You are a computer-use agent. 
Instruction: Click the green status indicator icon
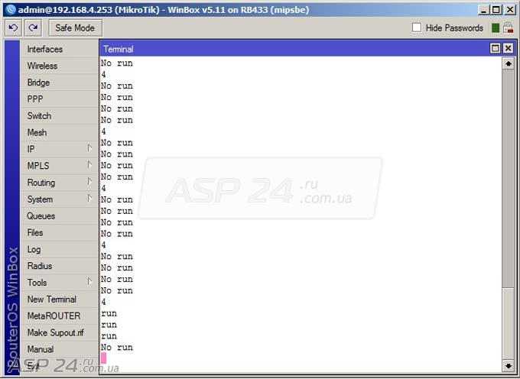coord(495,28)
